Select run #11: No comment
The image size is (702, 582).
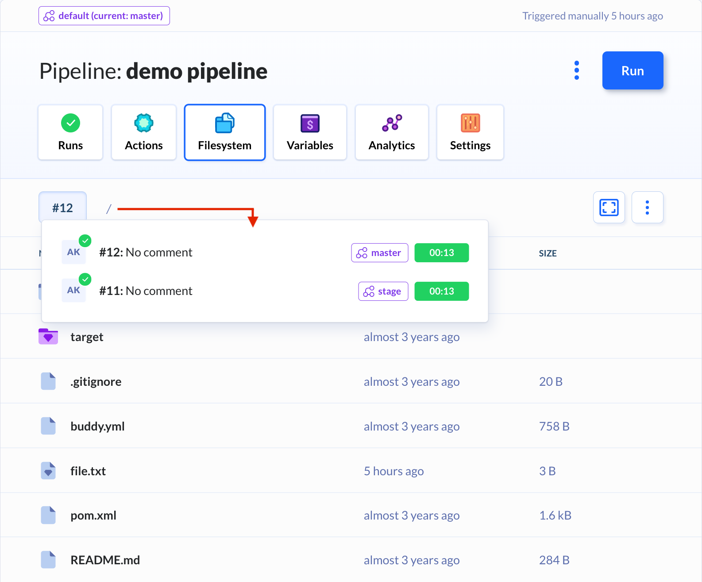coord(265,291)
